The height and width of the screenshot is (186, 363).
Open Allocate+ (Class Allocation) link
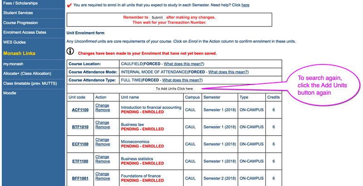[x=27, y=73]
